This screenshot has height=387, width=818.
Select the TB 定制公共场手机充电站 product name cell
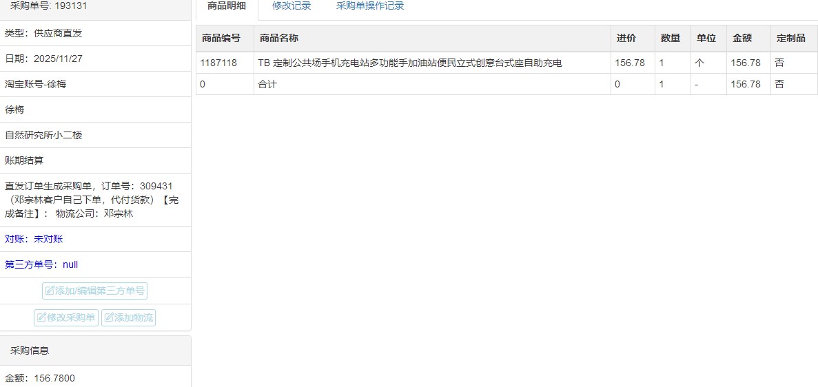pyautogui.click(x=410, y=63)
